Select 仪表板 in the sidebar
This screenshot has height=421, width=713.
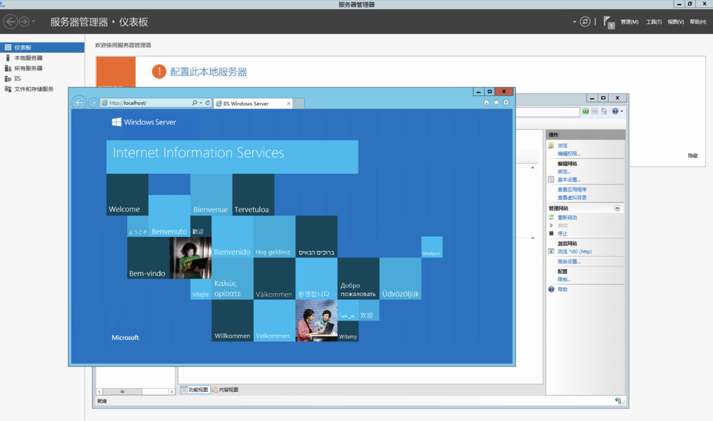(x=42, y=48)
